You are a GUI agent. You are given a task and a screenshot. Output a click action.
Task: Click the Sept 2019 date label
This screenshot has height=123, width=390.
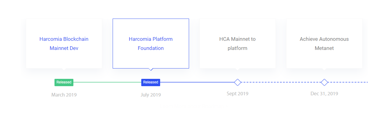[x=237, y=93]
